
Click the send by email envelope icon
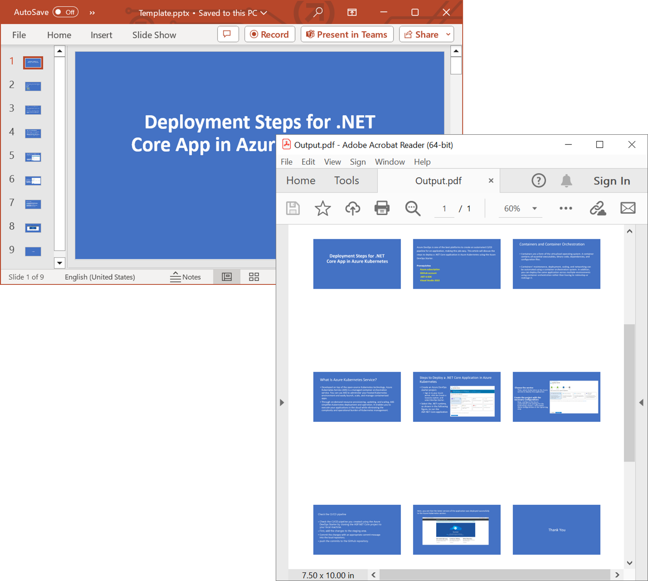tap(628, 208)
